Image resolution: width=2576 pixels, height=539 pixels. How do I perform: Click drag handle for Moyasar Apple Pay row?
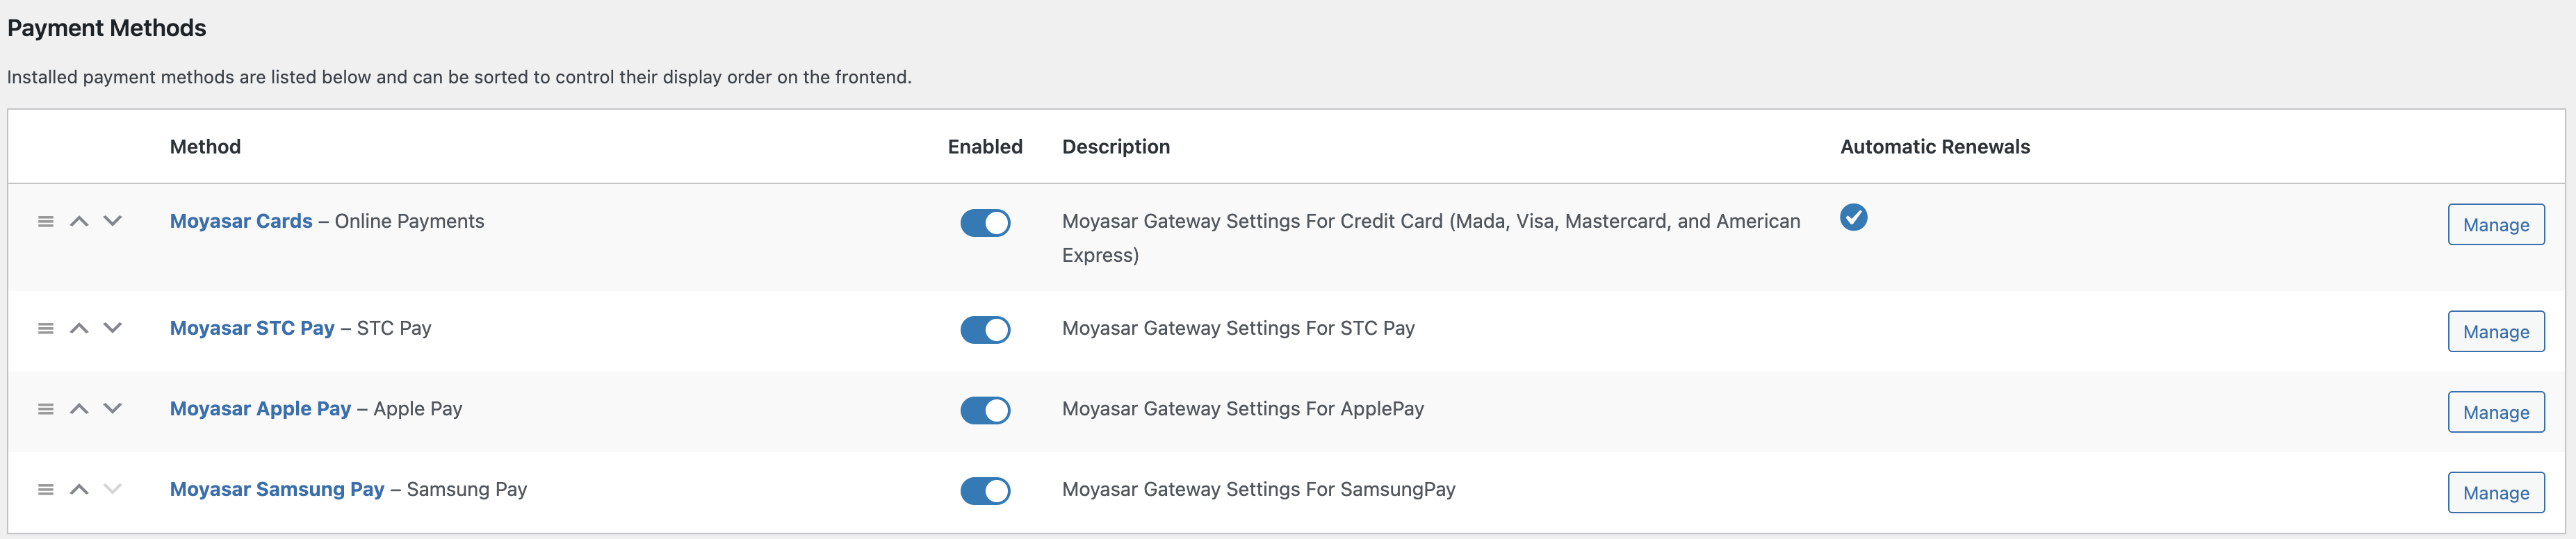click(45, 409)
